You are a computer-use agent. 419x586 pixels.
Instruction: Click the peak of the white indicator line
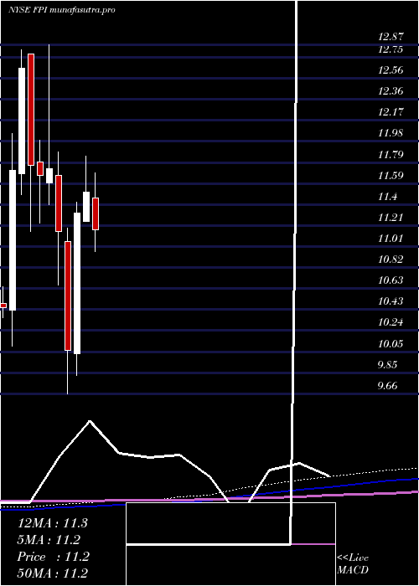[90, 421]
